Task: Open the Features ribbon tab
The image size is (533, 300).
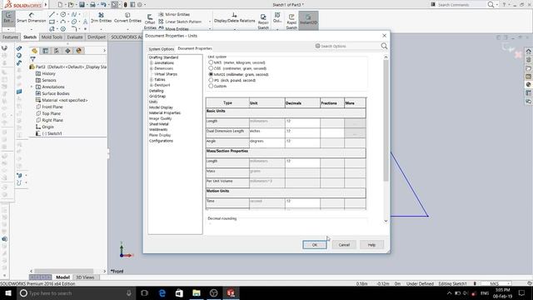Action: (x=10, y=37)
